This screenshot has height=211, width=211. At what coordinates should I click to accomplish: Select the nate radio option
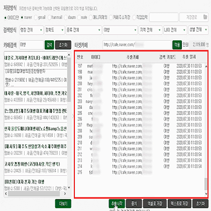coord(79,18)
